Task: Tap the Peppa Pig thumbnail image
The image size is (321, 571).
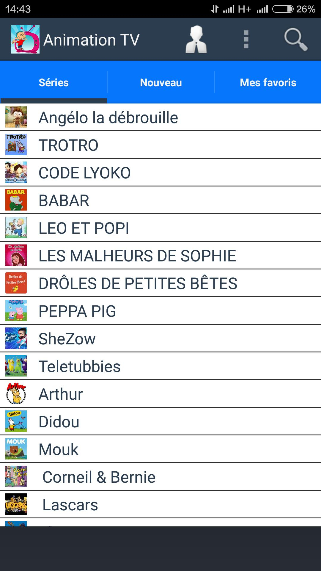Action: click(16, 310)
